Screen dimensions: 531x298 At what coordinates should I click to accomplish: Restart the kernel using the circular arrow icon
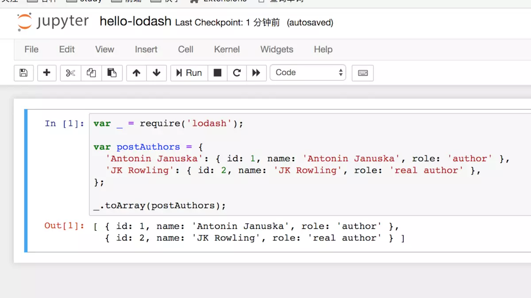tap(237, 72)
